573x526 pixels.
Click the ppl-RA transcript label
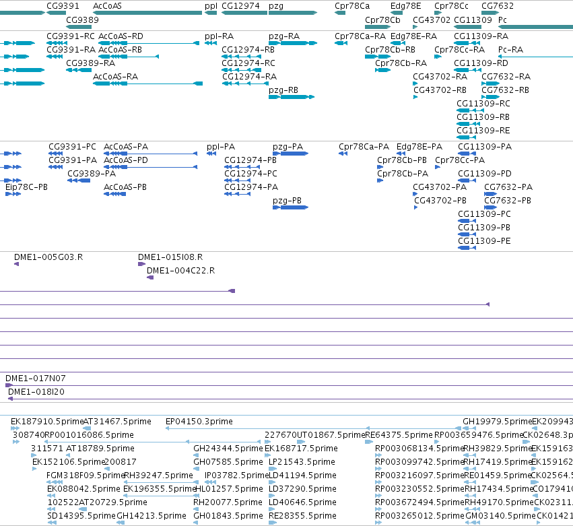219,36
